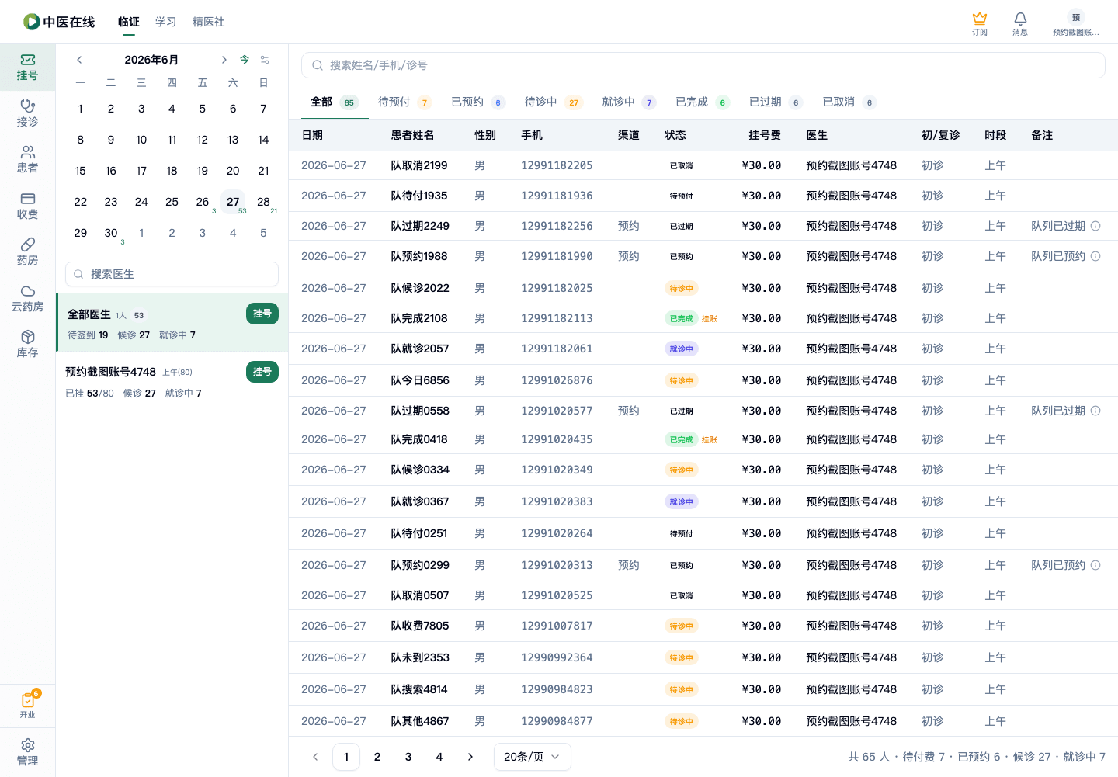
Task: Select June 26 in the calendar
Action: click(203, 202)
